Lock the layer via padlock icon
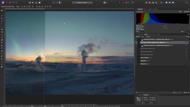Image resolution: width=190 pixels, height=107 pixels. coord(189,37)
